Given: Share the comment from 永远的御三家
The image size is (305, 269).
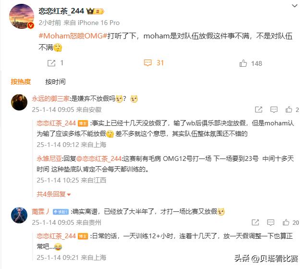Looking at the screenshot, I should point(258,110).
